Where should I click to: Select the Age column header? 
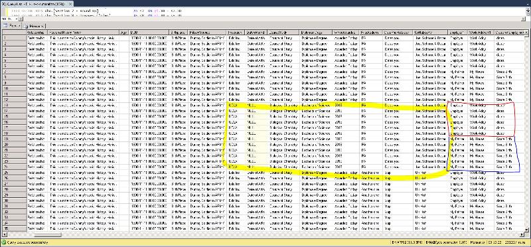(125, 32)
